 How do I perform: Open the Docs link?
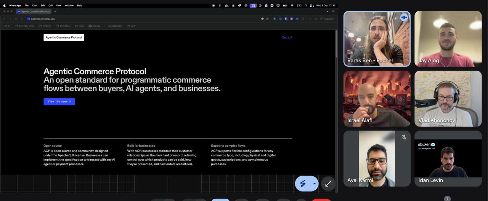[x=287, y=37]
